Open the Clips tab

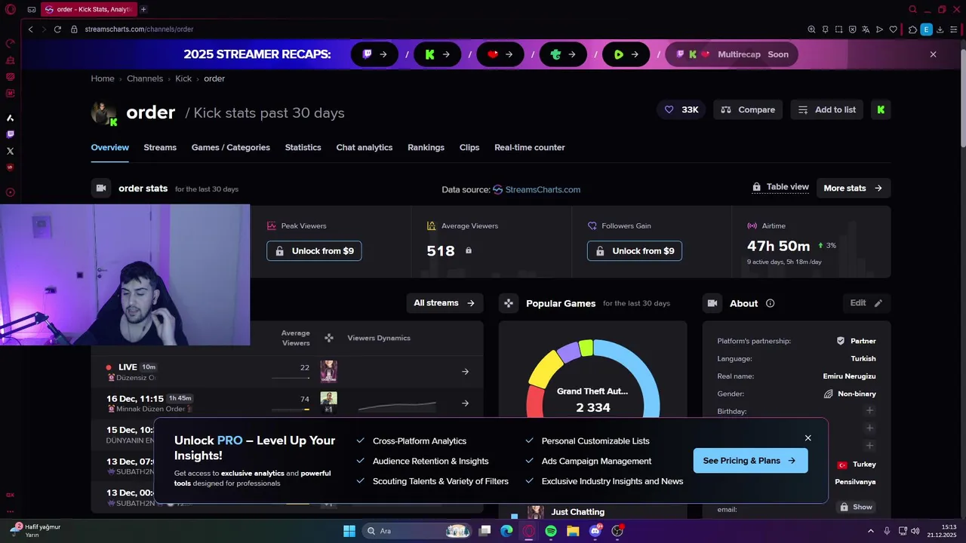469,148
